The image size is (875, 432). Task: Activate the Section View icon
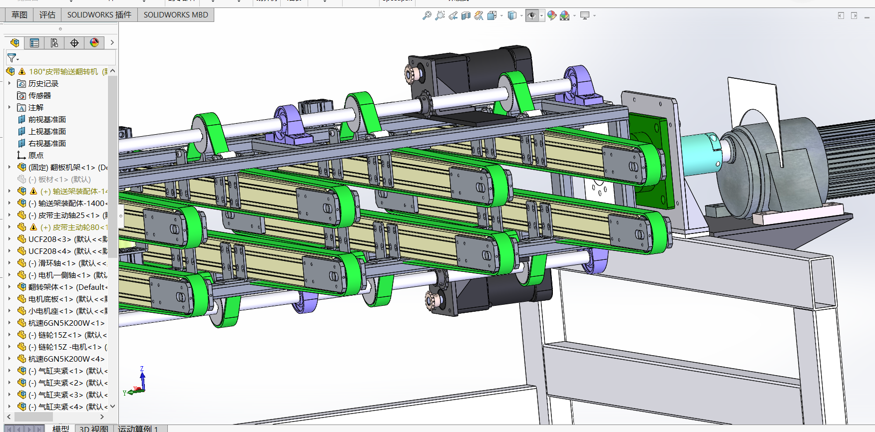click(x=465, y=15)
